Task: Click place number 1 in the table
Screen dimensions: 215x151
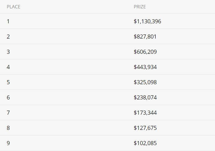Action: pyautogui.click(x=8, y=21)
